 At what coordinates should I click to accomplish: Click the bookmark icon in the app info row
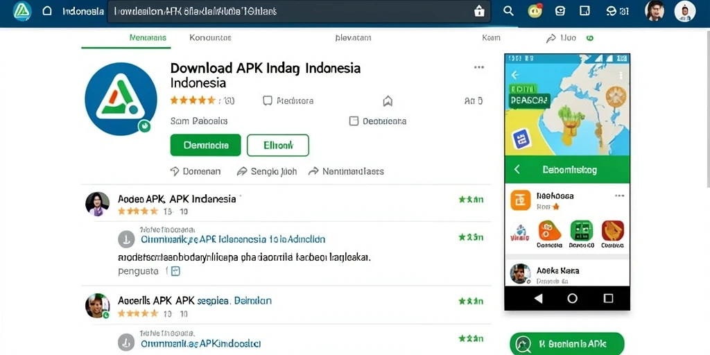pos(388,101)
